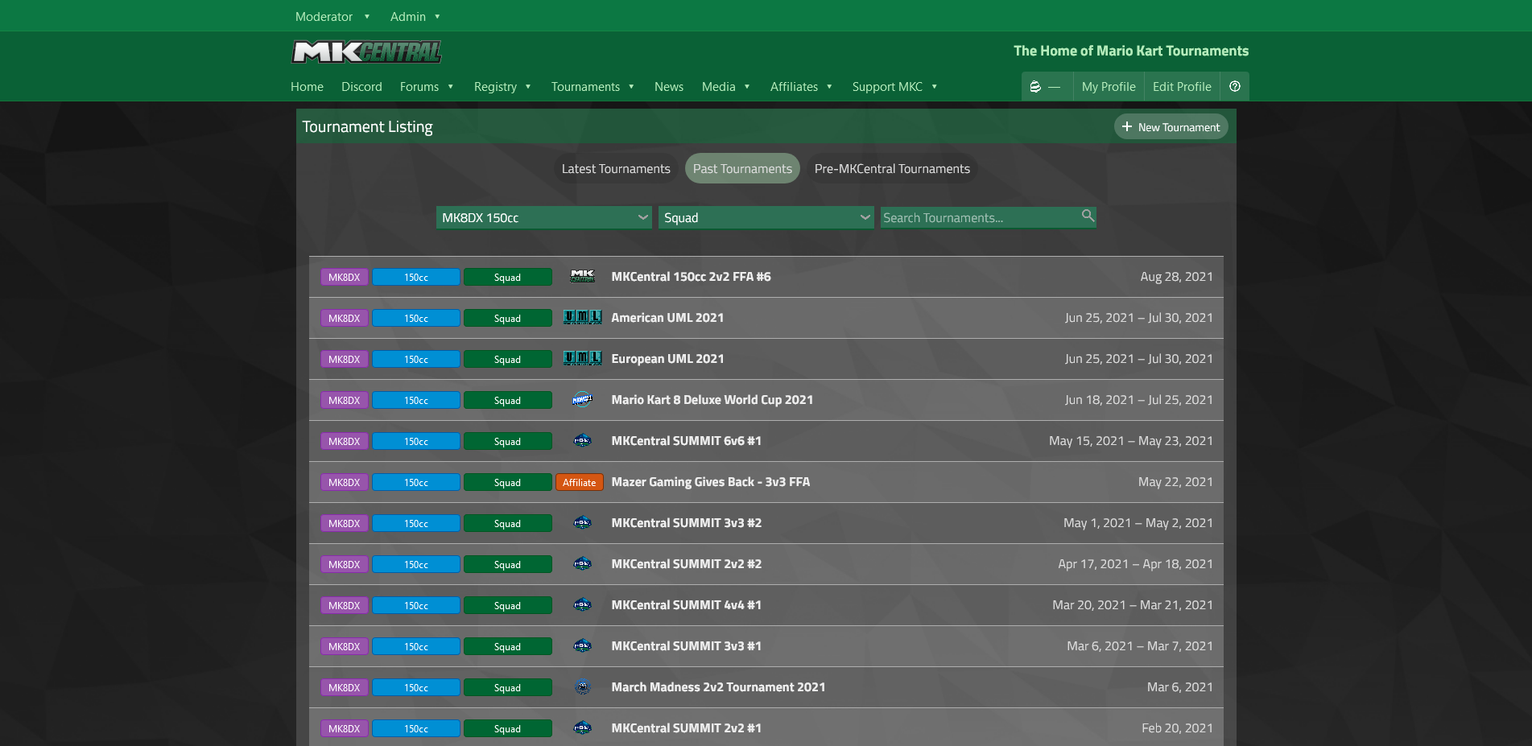
Task: Click the MK logo beside 150cc 2v2 FFA #6
Action: pos(583,277)
